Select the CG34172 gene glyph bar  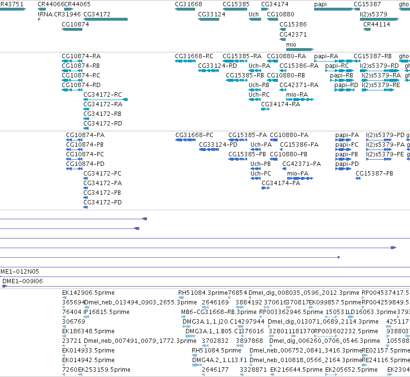[106, 19]
